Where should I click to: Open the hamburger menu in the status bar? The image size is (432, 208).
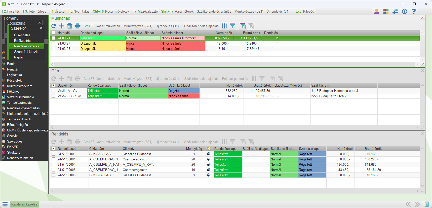[x=5, y=204]
